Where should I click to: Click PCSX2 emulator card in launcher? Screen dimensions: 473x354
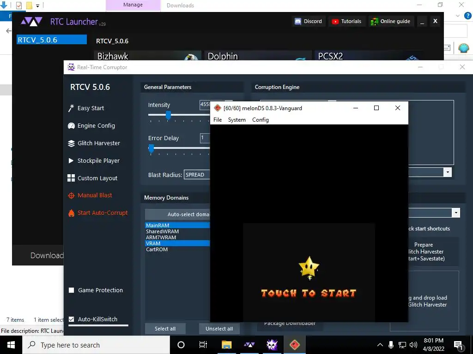tap(368, 56)
